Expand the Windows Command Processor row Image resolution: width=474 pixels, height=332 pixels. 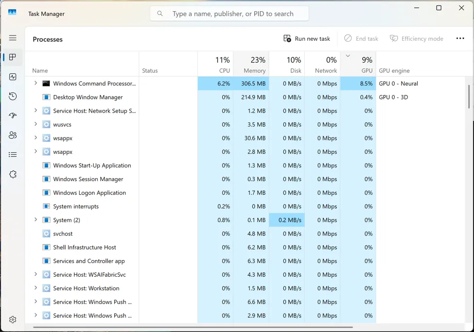[35, 83]
